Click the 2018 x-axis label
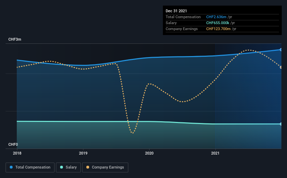 [17, 153]
